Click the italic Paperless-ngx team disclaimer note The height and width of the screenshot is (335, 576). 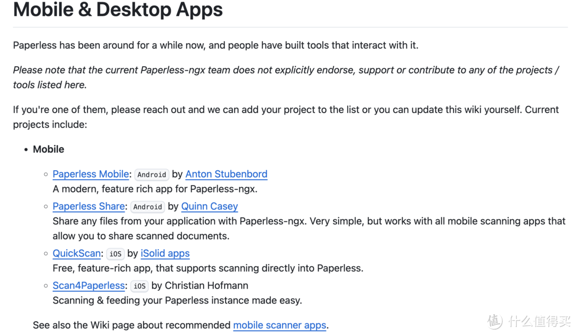[286, 77]
